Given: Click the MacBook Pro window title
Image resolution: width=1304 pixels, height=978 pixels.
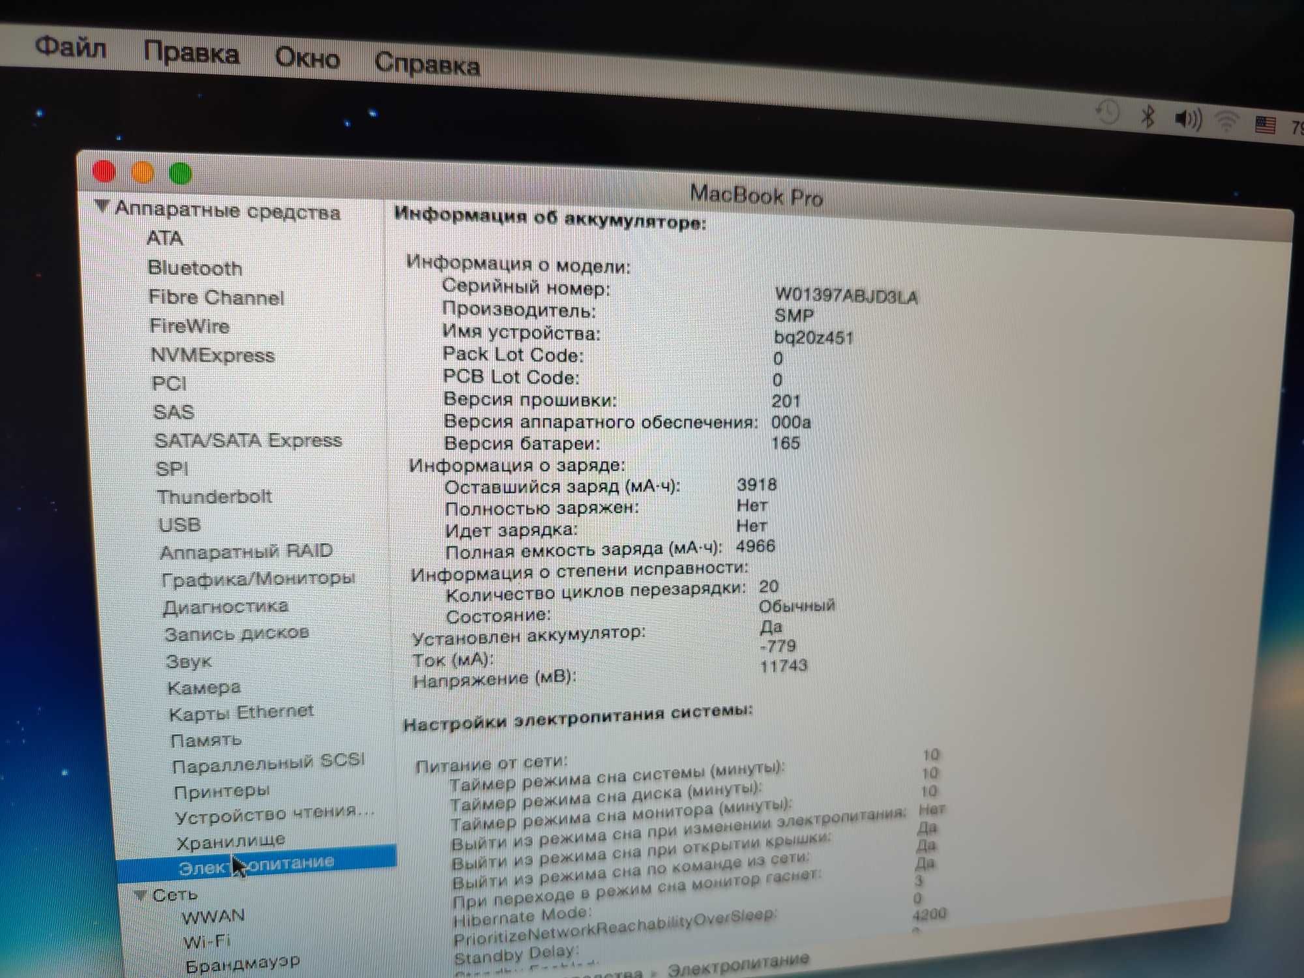Looking at the screenshot, I should click(x=756, y=196).
